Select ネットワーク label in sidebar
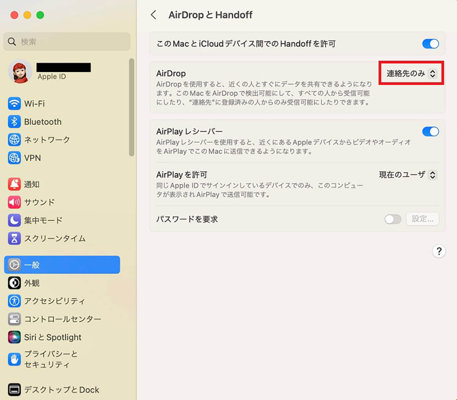 (x=47, y=140)
